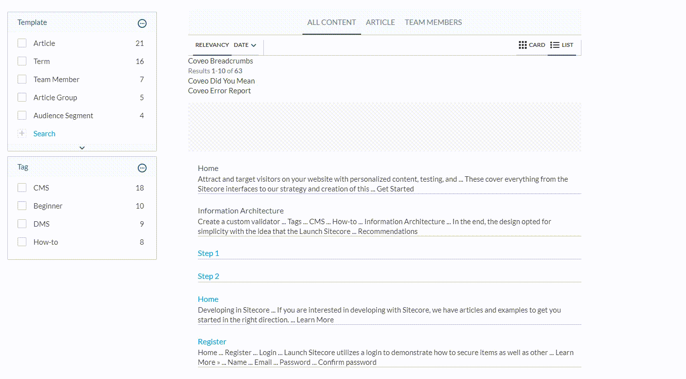Viewport: 686px width, 379px height.
Task: Expand Template facet with down chevron
Action: (82, 147)
